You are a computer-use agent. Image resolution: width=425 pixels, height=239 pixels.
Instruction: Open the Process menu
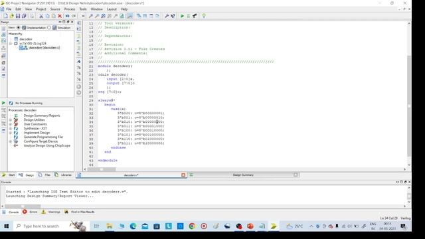point(69,9)
